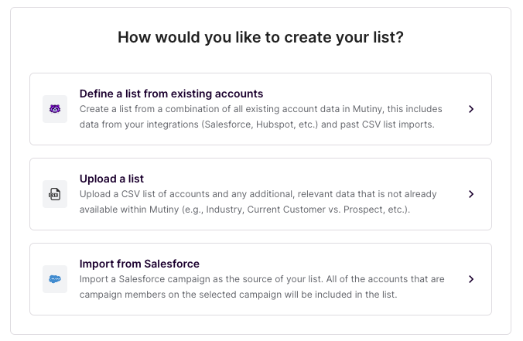
Task: Choose the existing accounts list creation card
Action: (x=261, y=109)
